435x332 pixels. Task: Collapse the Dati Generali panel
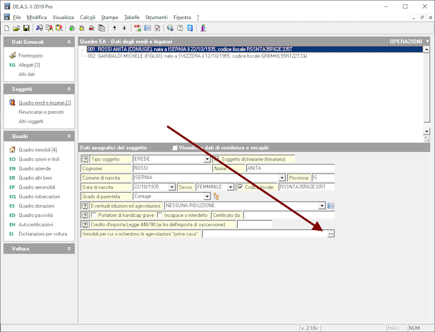coord(69,42)
